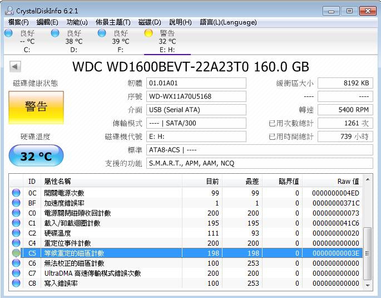
Task: Click the serial number field WD-WX11A70U5168
Action: click(x=196, y=96)
